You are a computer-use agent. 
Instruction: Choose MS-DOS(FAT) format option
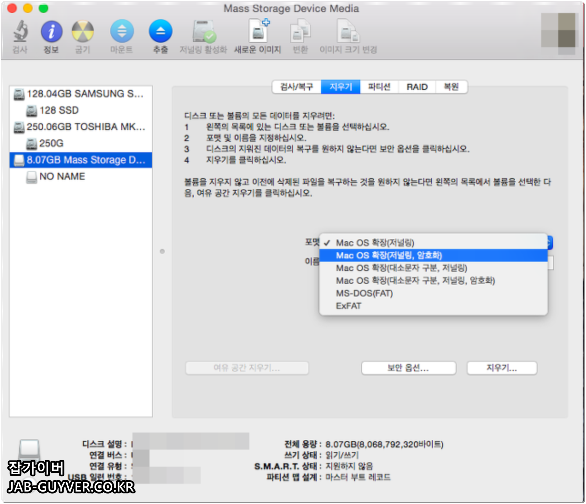click(x=364, y=293)
